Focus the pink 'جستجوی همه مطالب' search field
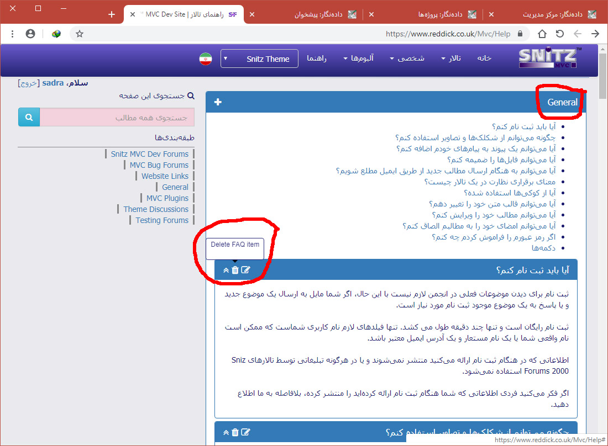Viewport: 608px width, 446px height. pos(117,118)
